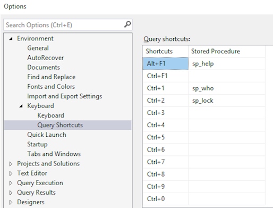Select the Ctrl+4 shortcut cell

click(166, 125)
